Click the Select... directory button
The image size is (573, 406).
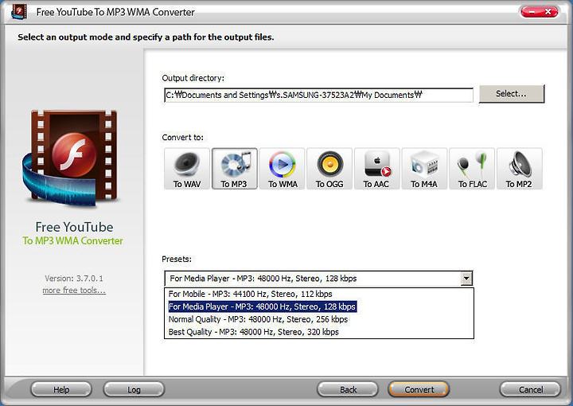pos(512,94)
